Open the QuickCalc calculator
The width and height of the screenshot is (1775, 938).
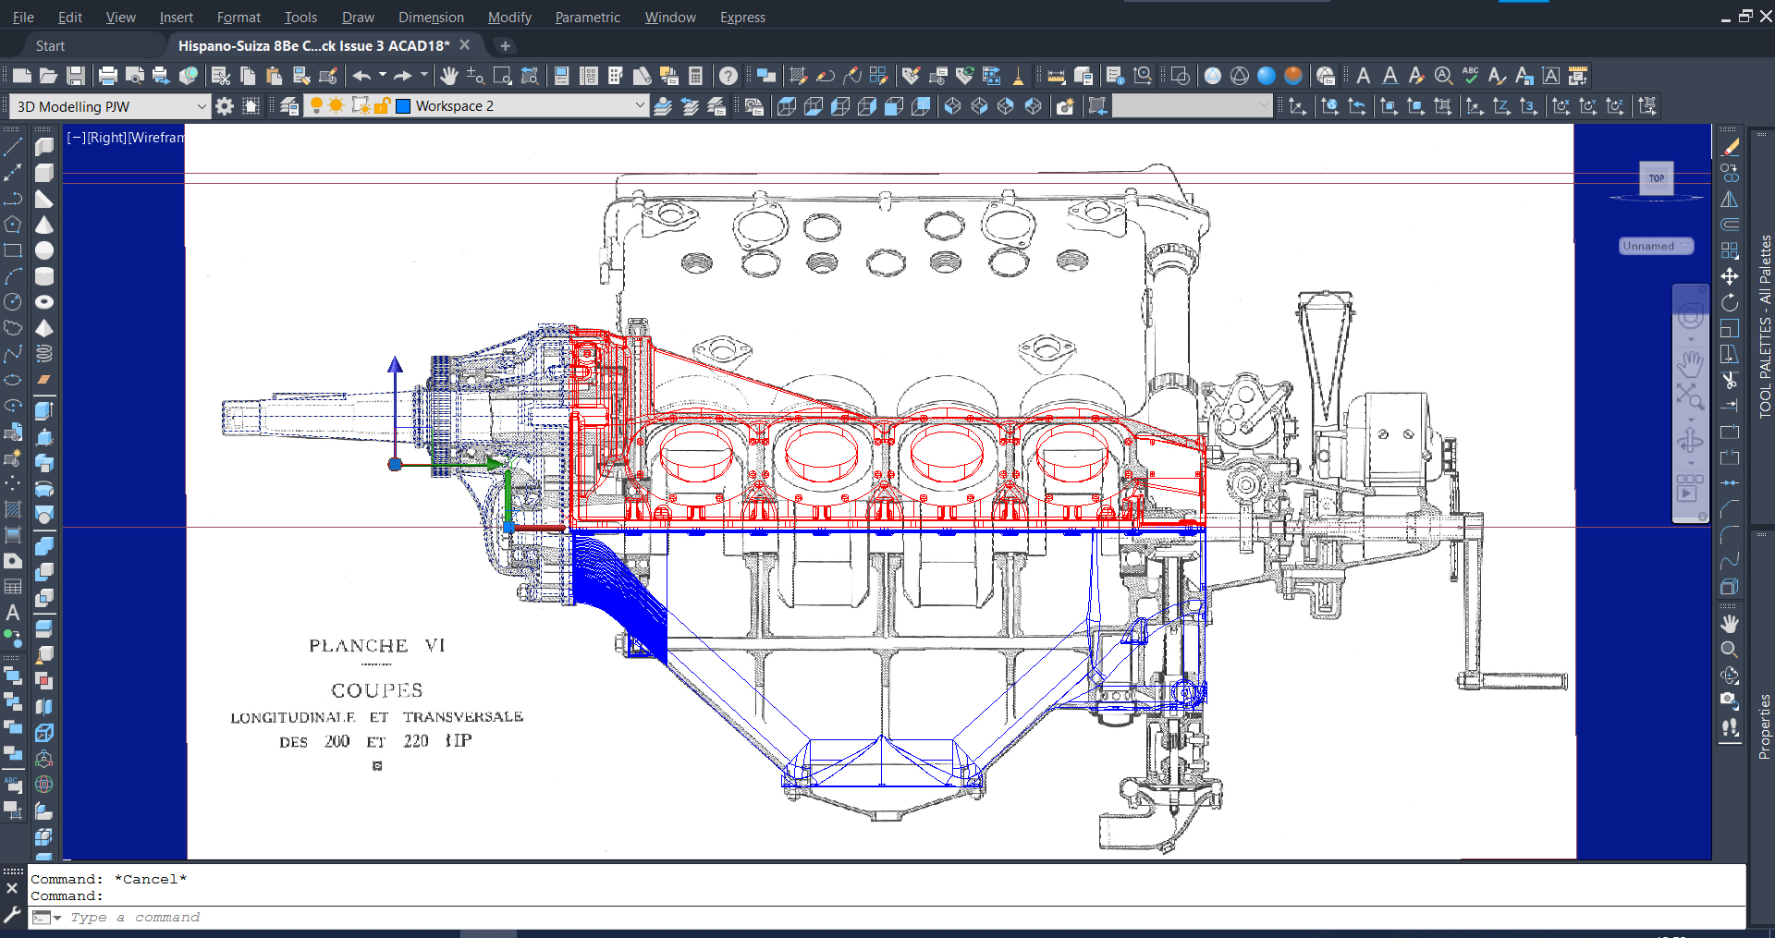[x=696, y=76]
